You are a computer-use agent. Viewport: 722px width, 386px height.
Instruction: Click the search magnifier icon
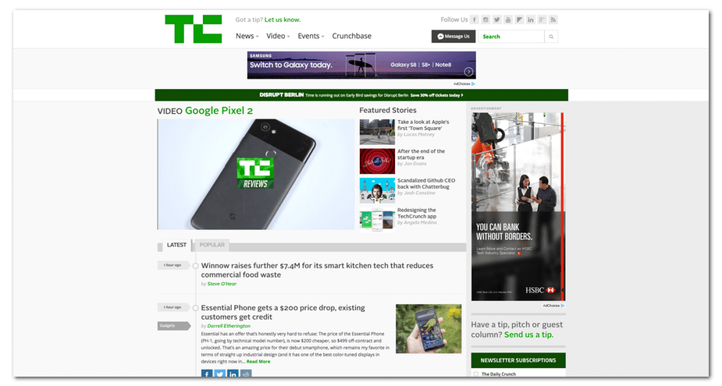(551, 37)
